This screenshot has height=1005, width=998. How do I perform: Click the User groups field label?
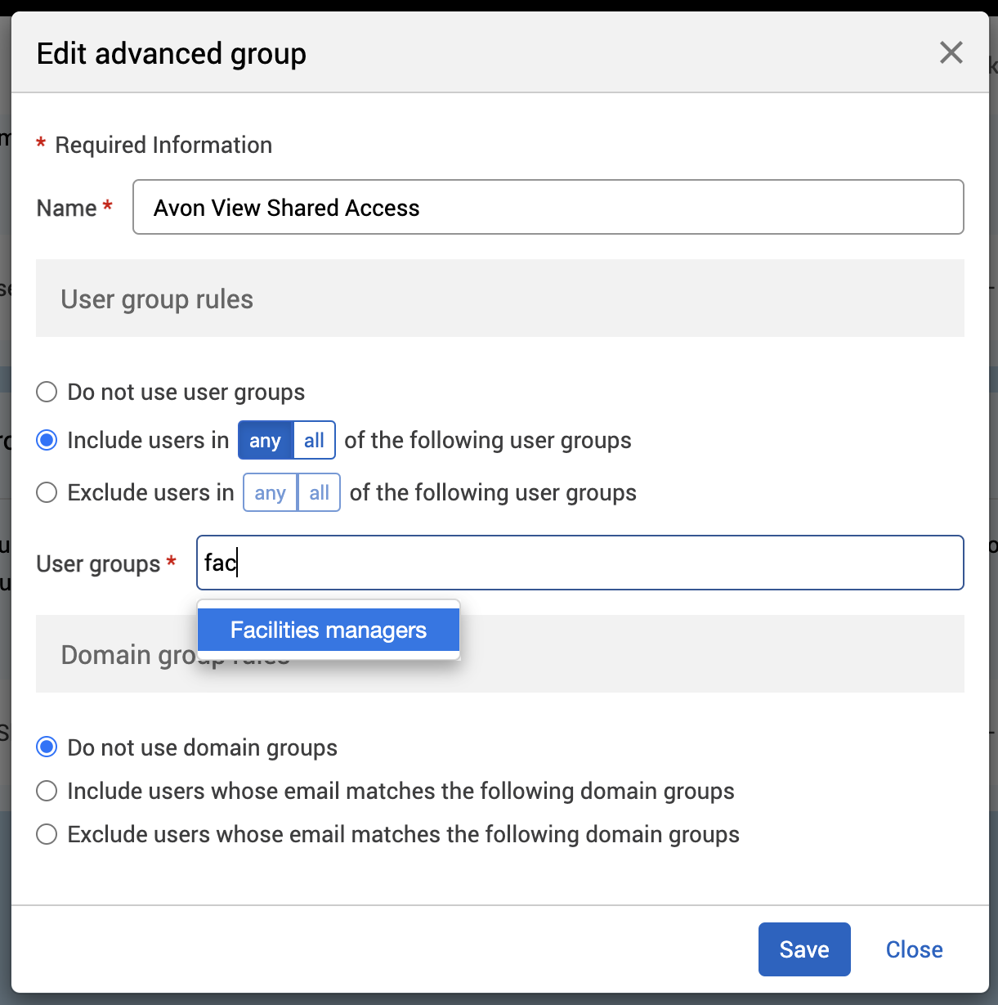point(98,564)
